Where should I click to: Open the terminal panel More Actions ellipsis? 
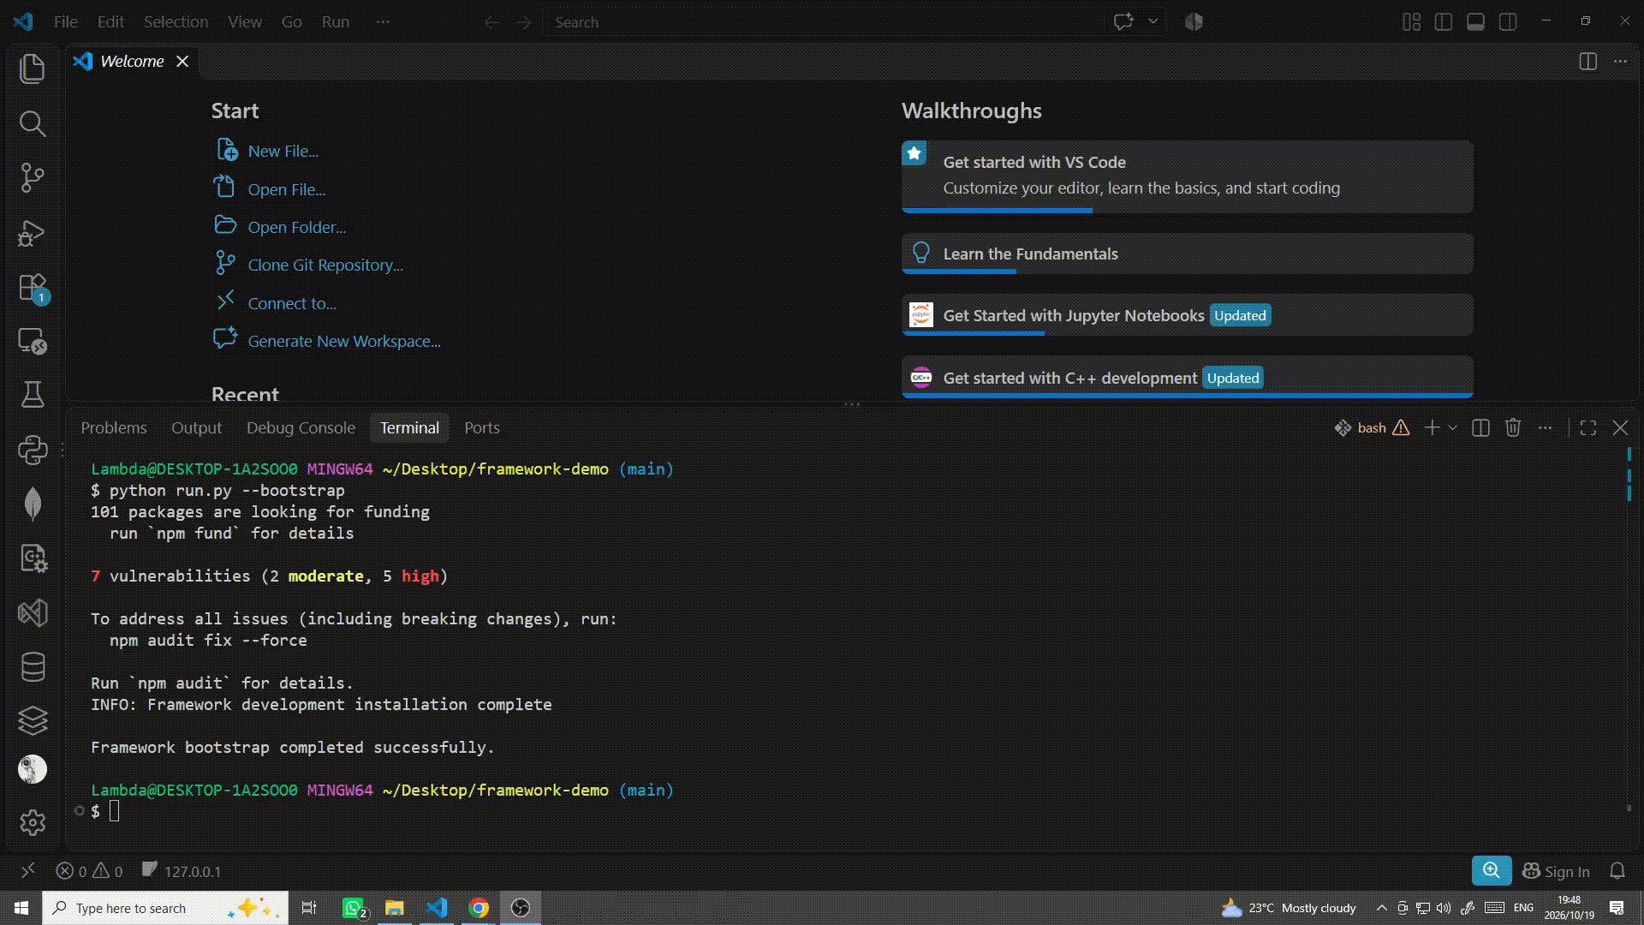(1545, 427)
